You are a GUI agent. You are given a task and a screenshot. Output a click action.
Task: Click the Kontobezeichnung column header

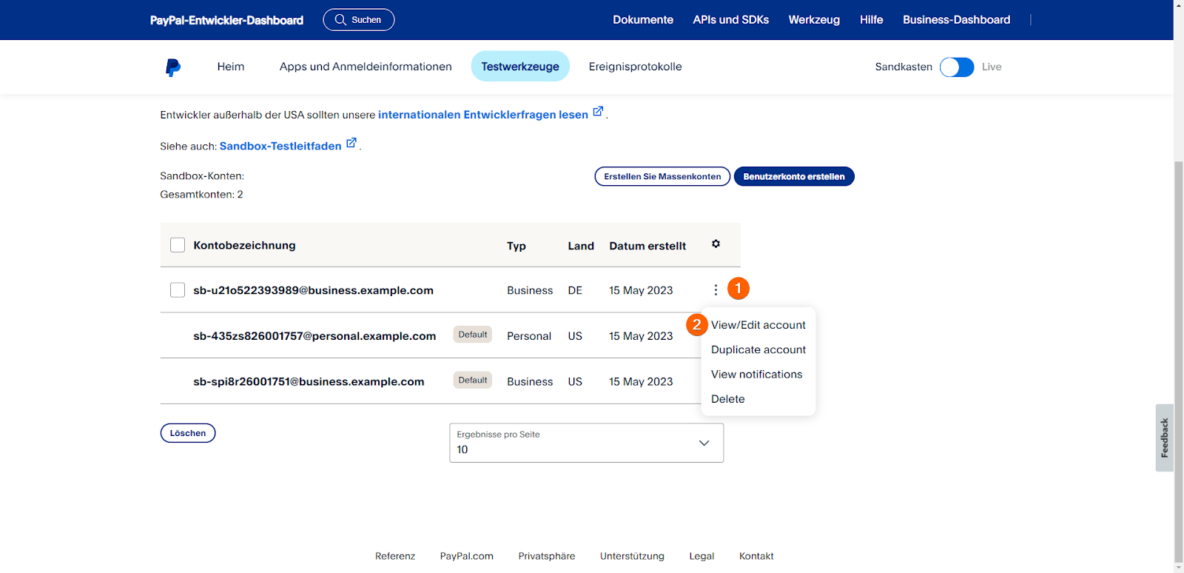(244, 245)
